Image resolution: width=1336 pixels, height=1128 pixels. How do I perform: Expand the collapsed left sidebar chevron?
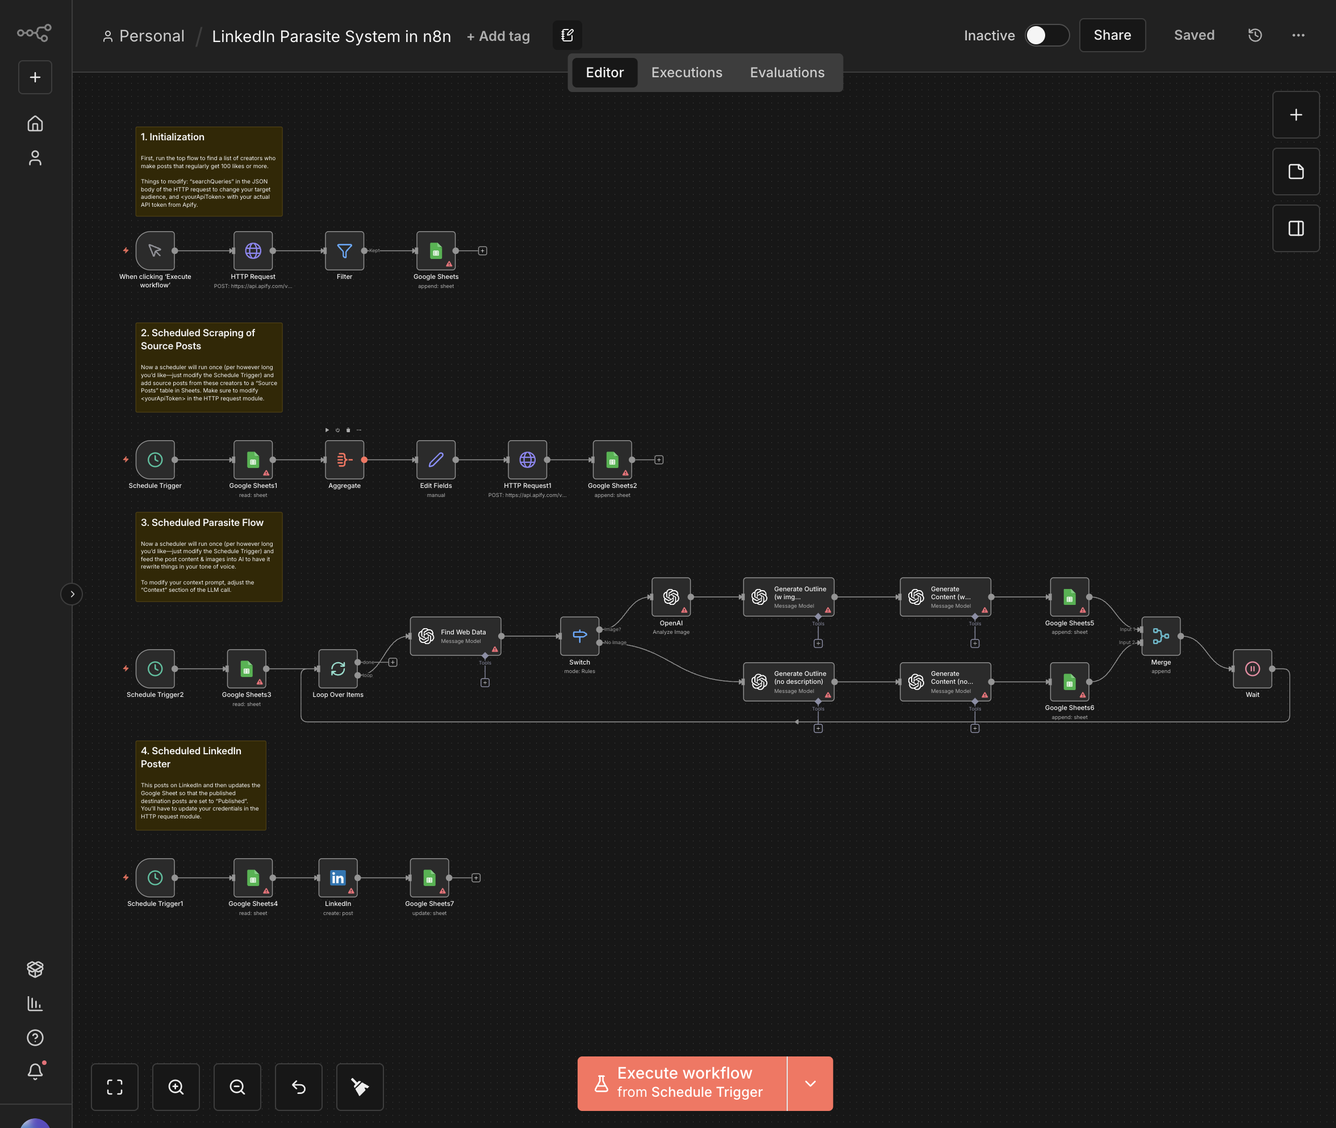click(x=72, y=594)
